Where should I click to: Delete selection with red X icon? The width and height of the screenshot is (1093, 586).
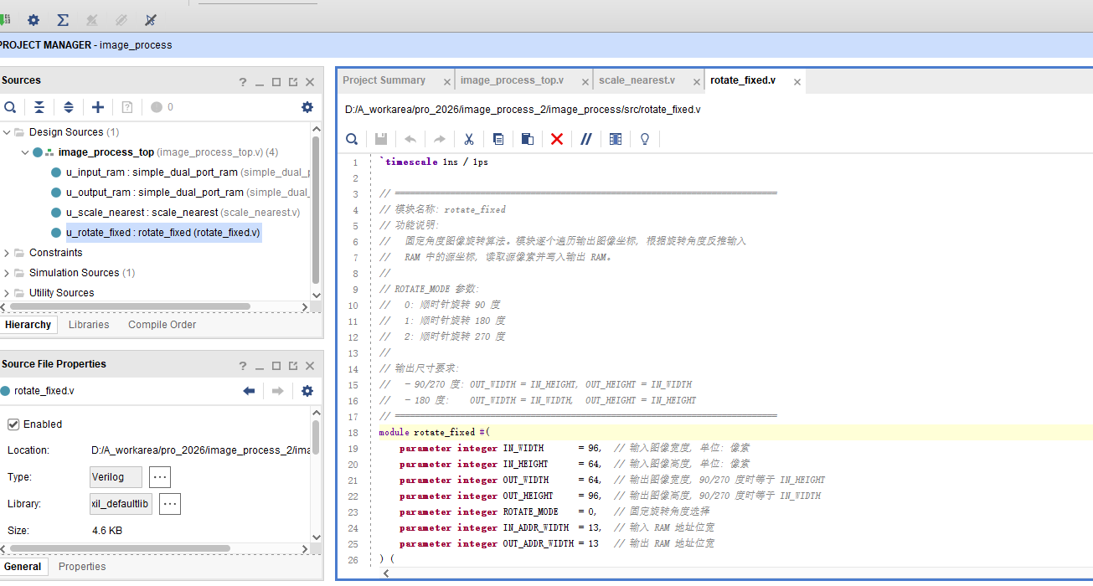coord(557,139)
